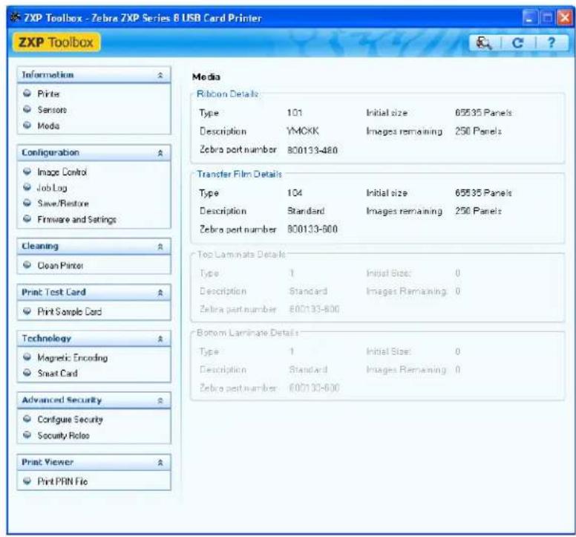Click the search/find icon in header

pos(484,43)
